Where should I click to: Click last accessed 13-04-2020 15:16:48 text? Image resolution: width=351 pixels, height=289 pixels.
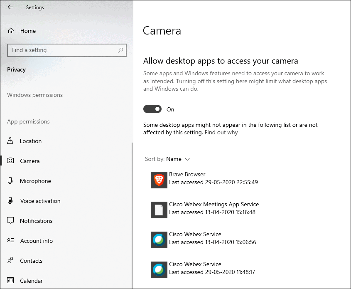click(212, 212)
